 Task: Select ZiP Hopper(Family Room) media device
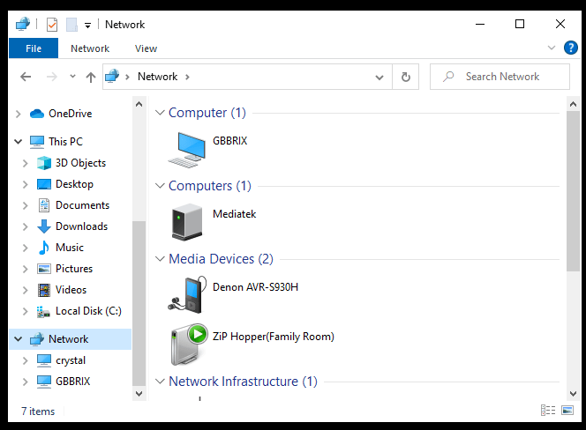tap(187, 345)
